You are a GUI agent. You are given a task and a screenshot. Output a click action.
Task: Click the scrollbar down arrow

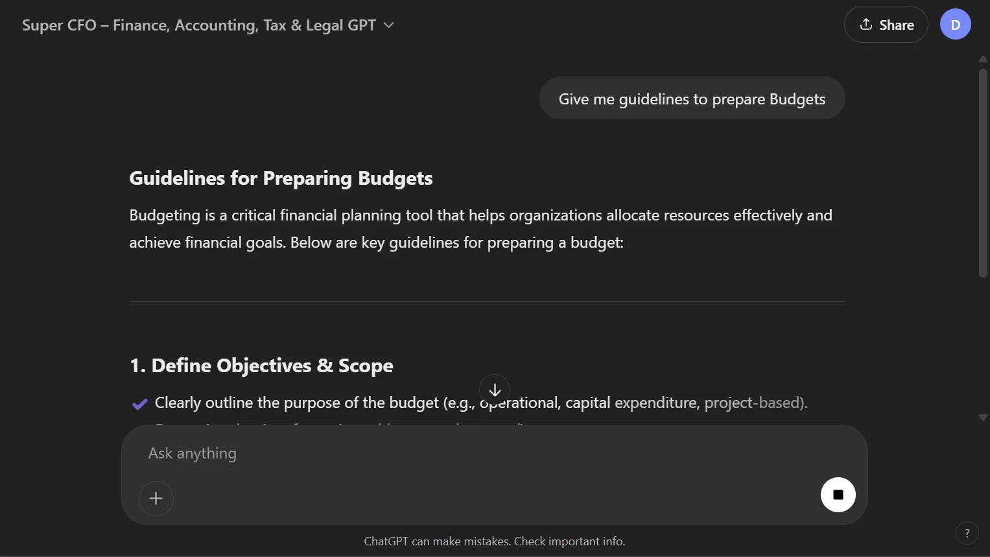(983, 418)
